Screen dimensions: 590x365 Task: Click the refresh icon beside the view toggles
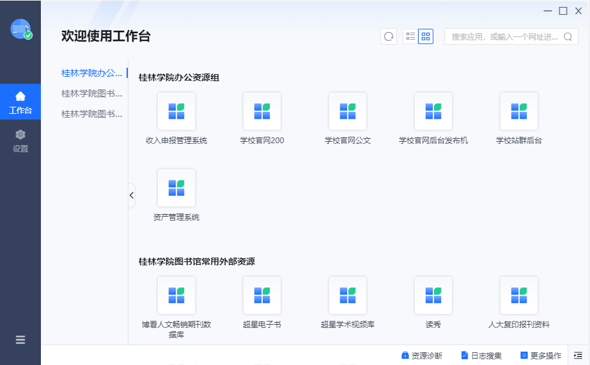click(x=389, y=36)
